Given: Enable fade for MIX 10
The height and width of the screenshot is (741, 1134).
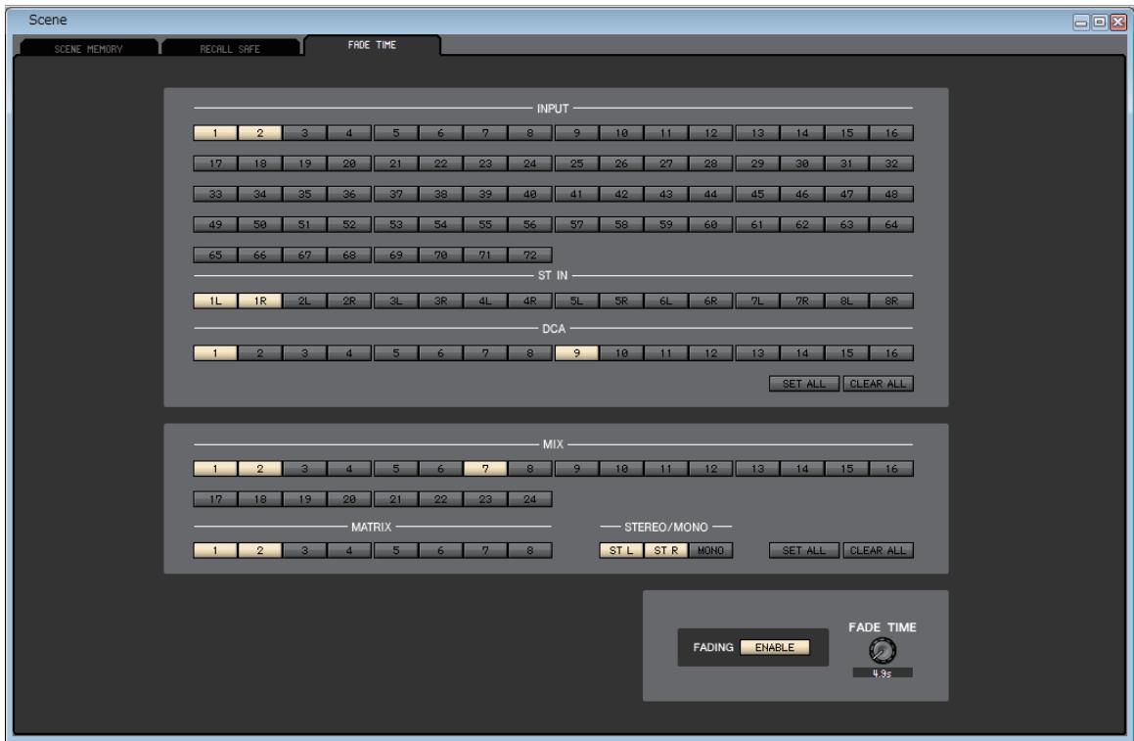Looking at the screenshot, I should point(621,469).
